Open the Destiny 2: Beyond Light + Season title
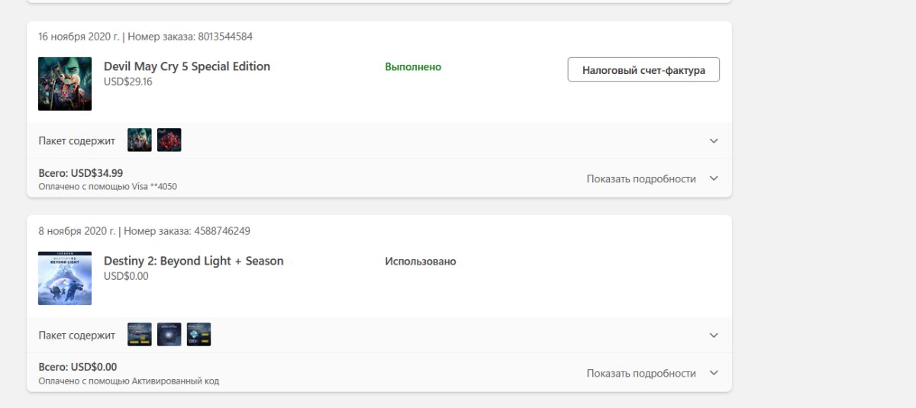Viewport: 916px width, 408px height. 194,261
